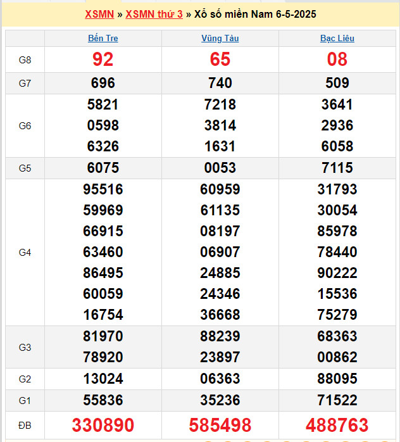Click G6 number 0598
The width and height of the screenshot is (400, 442).
point(103,125)
